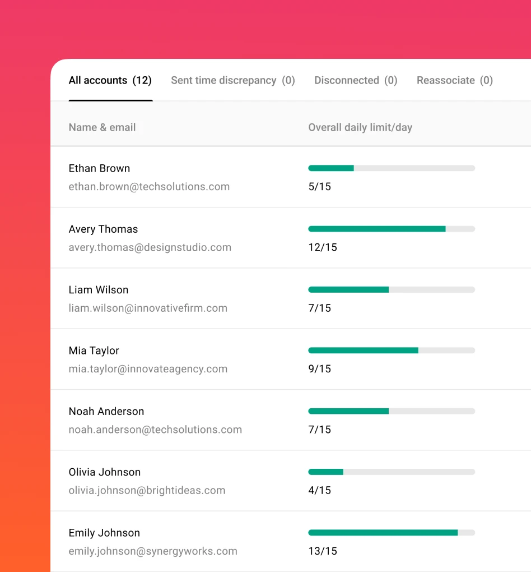Open the All accounts (12) tab

(x=110, y=80)
